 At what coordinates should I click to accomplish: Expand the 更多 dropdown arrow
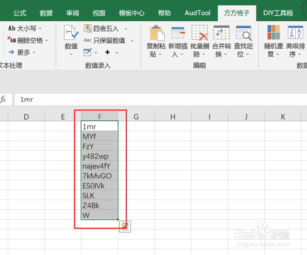(x=34, y=53)
